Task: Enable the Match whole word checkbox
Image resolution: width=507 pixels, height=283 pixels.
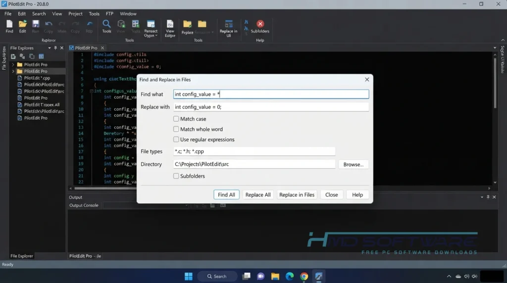Action: [x=176, y=129]
